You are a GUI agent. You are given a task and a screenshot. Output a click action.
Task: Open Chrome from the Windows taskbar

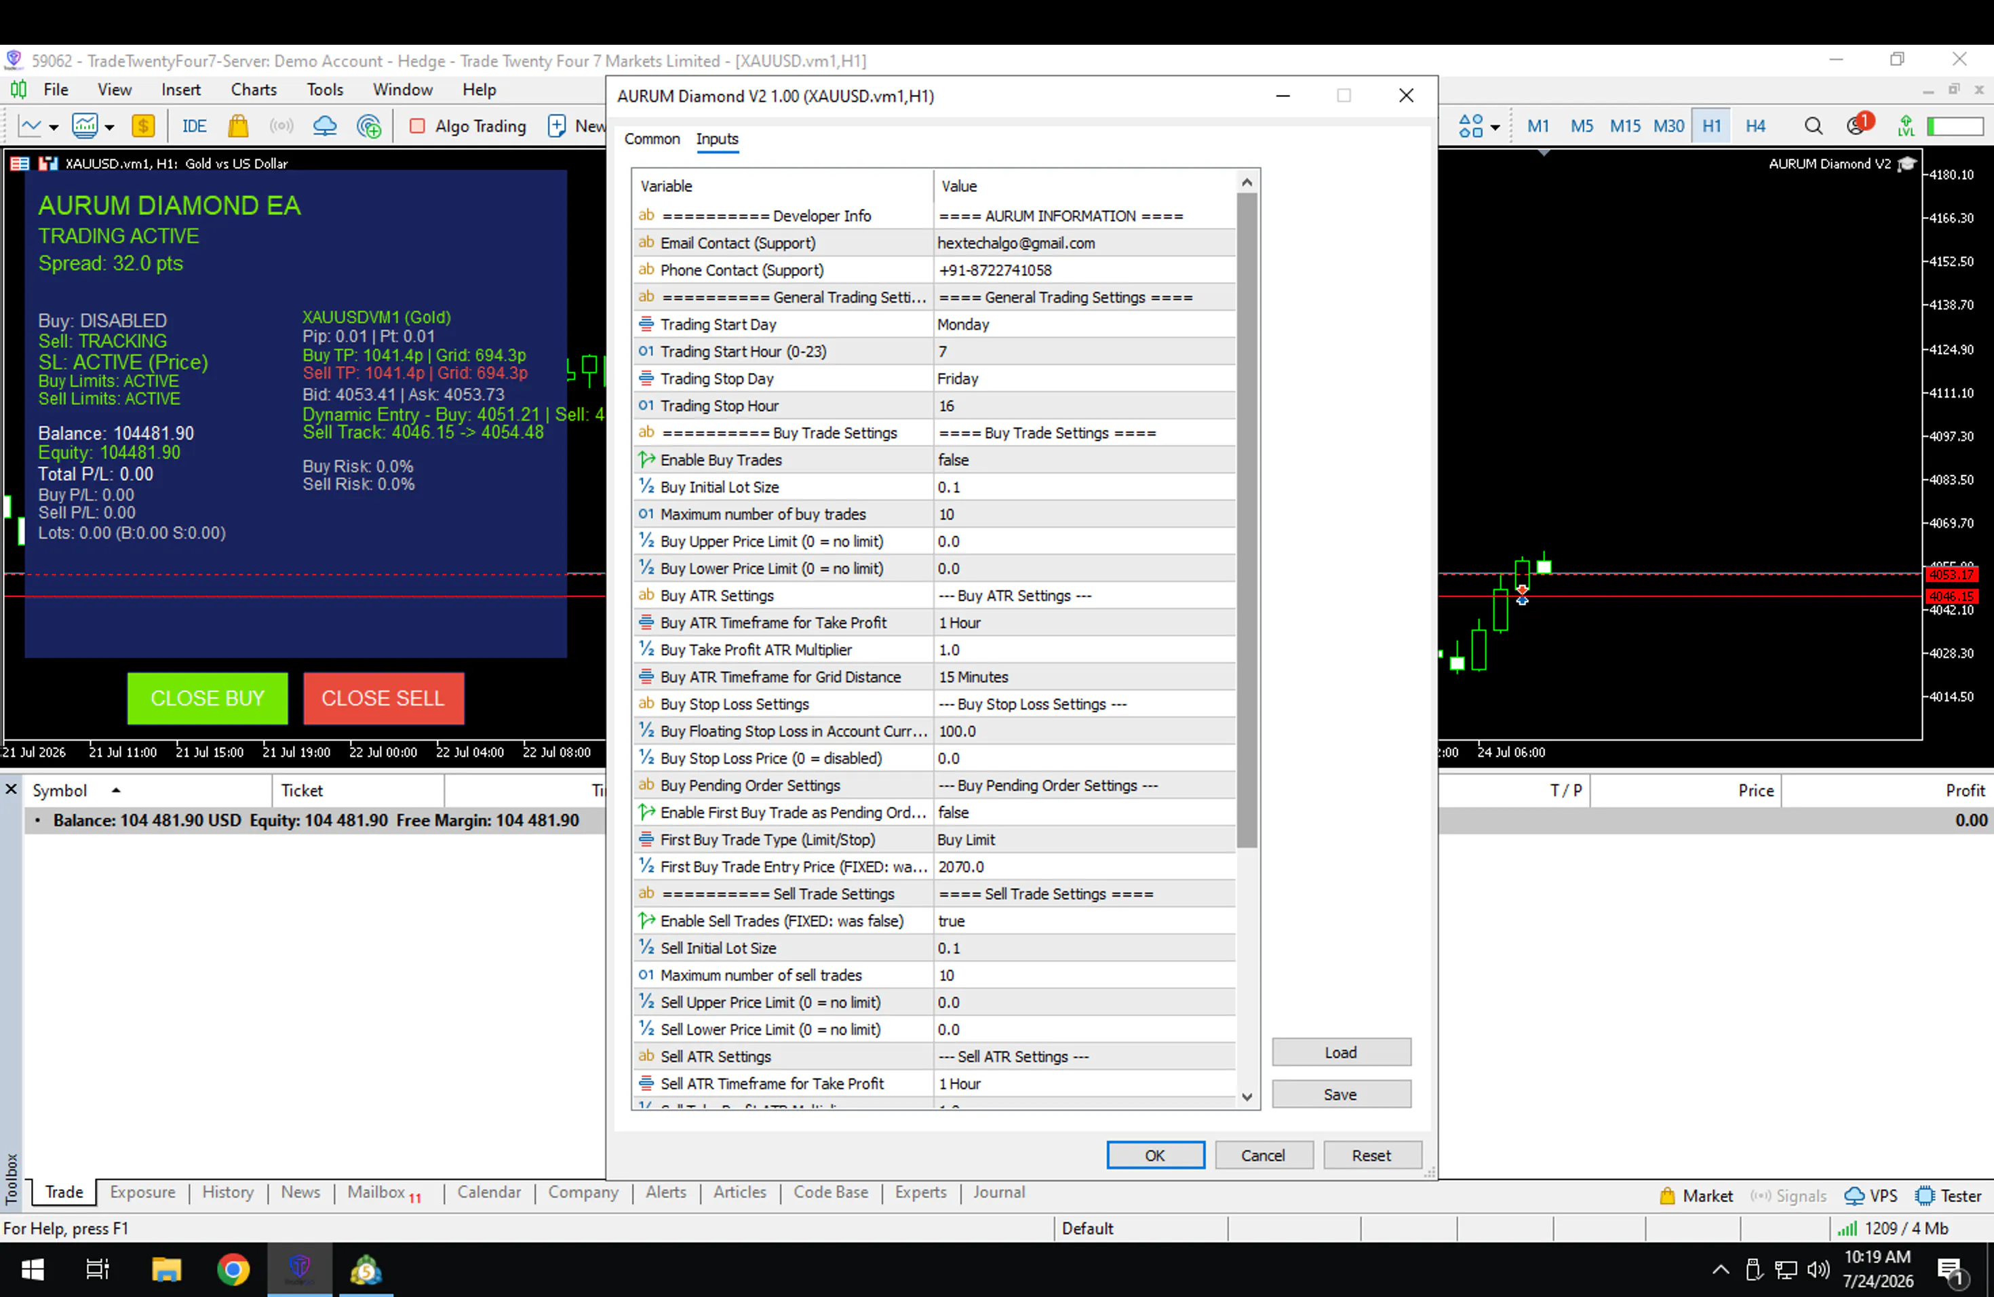tap(233, 1270)
